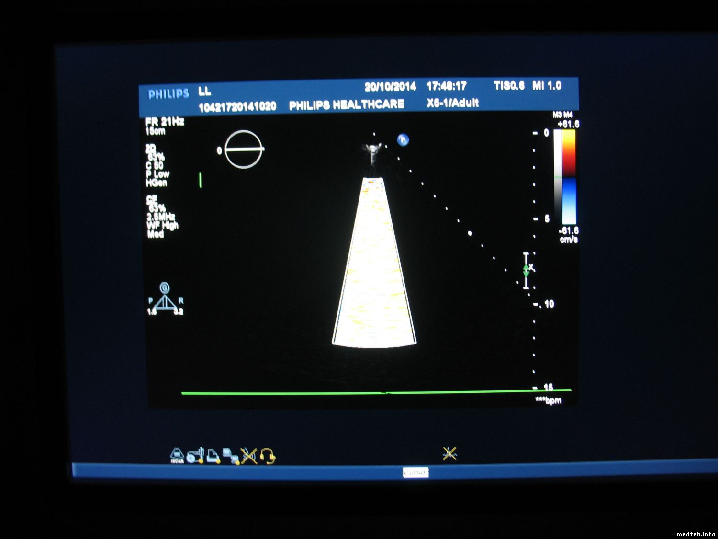Click the disc media storage icon
The height and width of the screenshot is (539, 718).
(x=195, y=456)
